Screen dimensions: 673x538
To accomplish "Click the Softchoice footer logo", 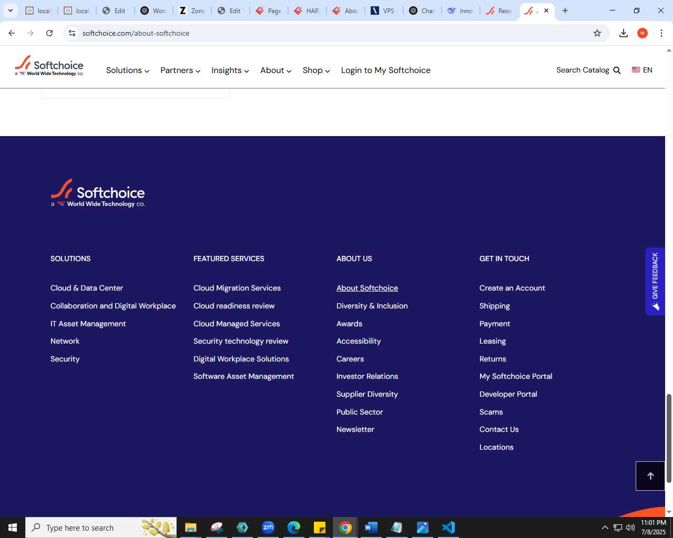I will pos(98,193).
